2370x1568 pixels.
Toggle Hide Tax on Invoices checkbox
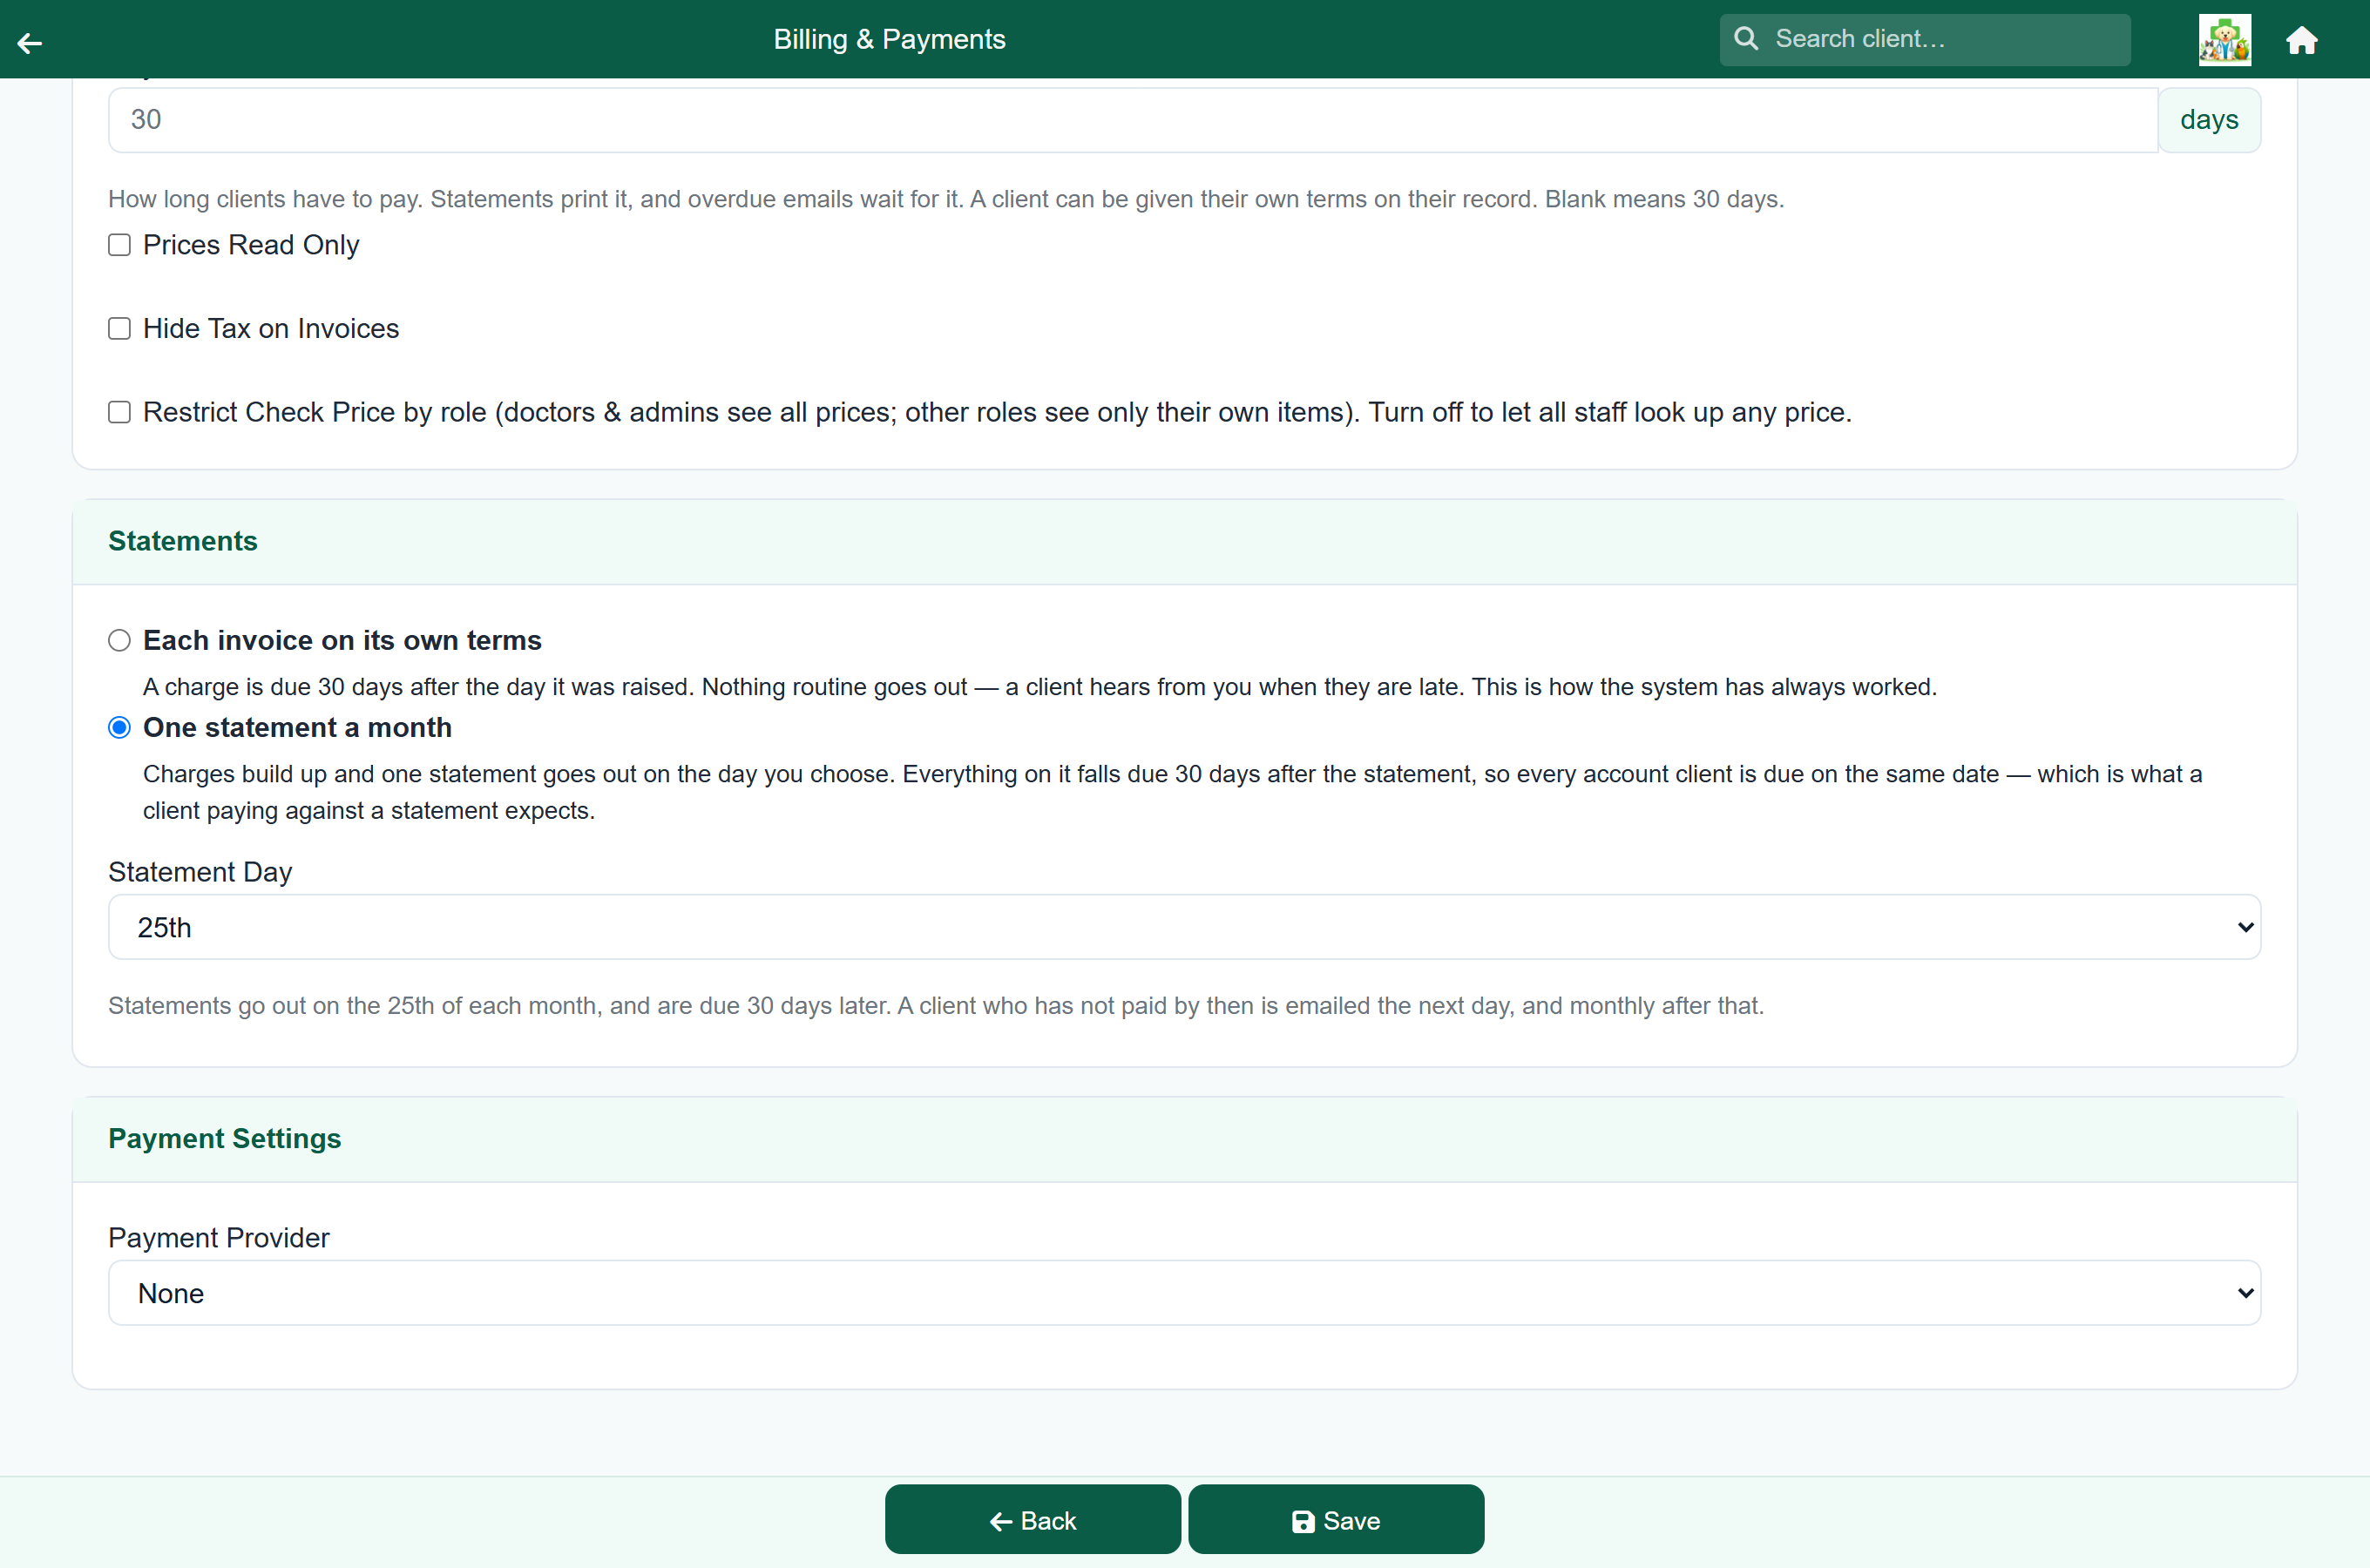pyautogui.click(x=119, y=329)
